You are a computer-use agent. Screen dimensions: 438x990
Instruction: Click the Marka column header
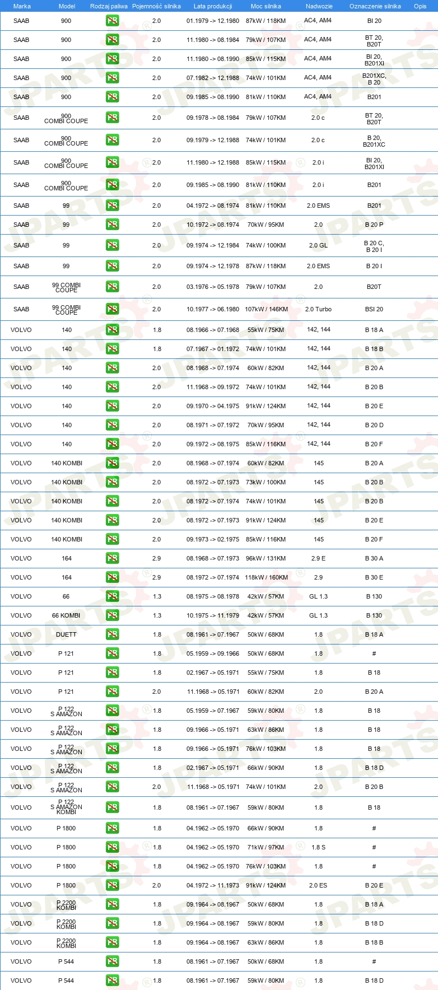coord(22,6)
